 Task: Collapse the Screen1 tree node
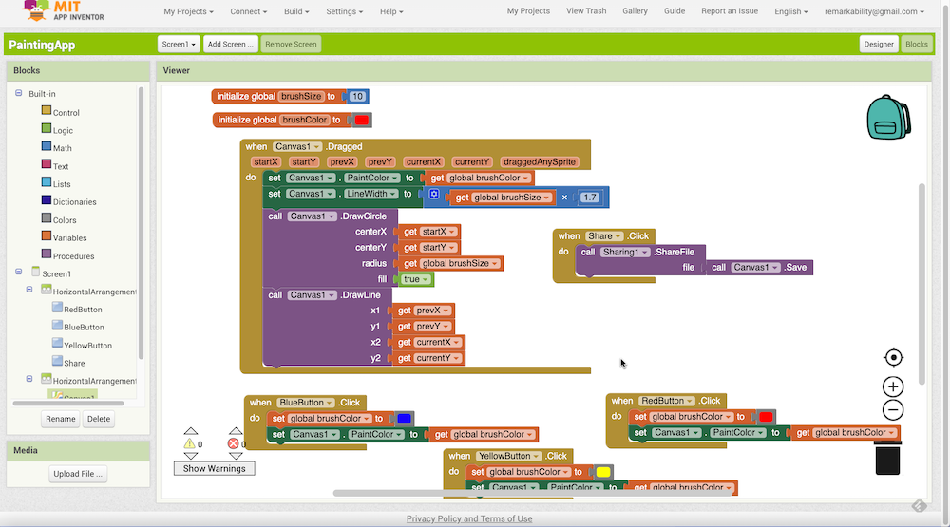19,273
